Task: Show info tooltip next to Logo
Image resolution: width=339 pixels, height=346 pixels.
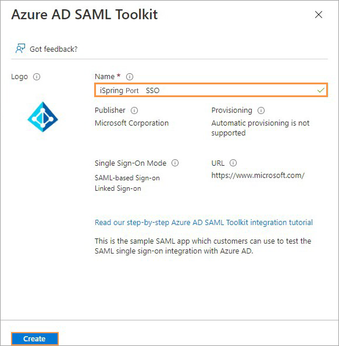Action: coord(37,77)
